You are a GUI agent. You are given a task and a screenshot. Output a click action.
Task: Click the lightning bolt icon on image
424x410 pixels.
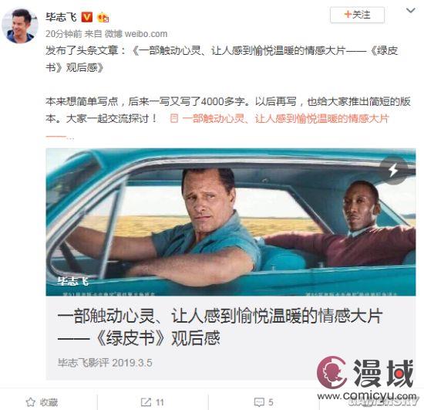pos(393,170)
